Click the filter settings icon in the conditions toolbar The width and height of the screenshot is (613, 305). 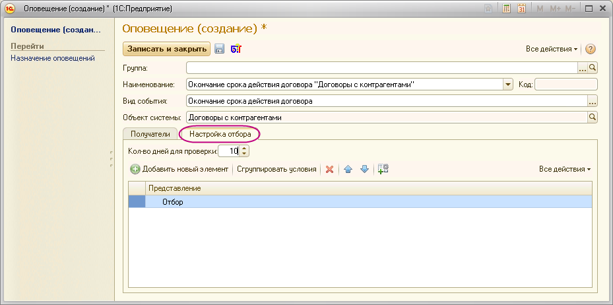(x=383, y=169)
